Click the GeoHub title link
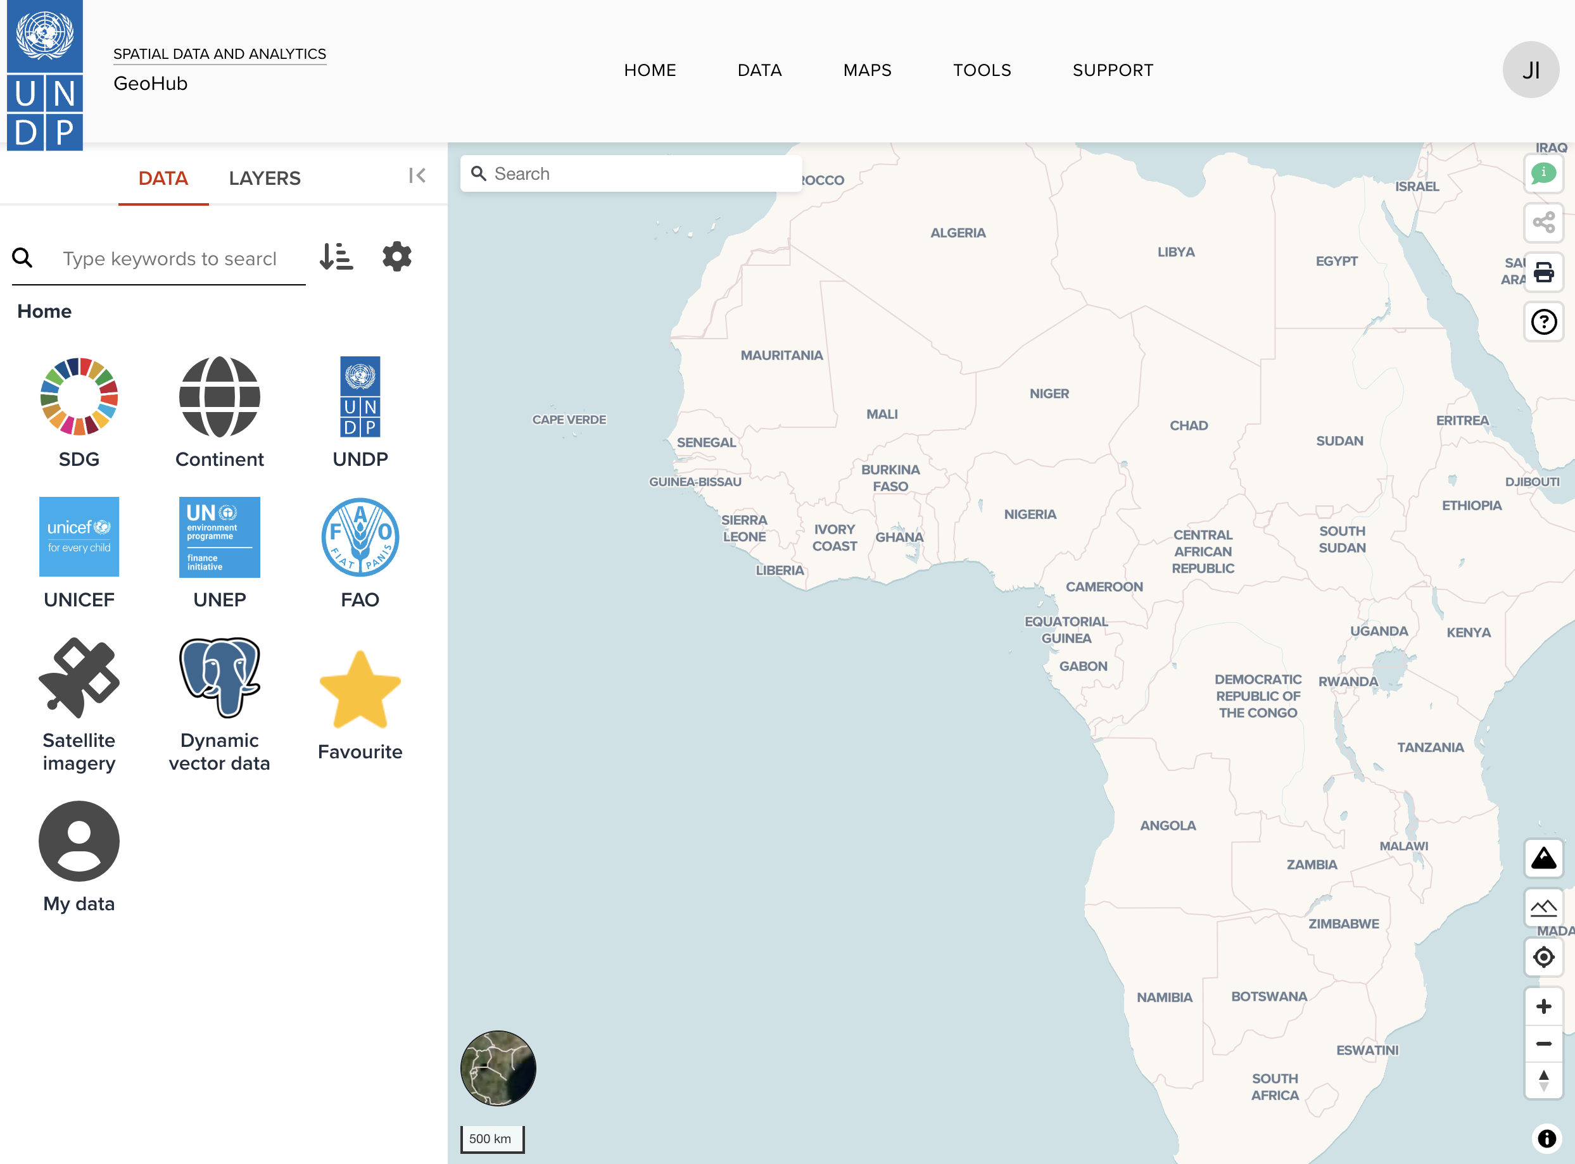This screenshot has width=1575, height=1164. pyautogui.click(x=150, y=83)
